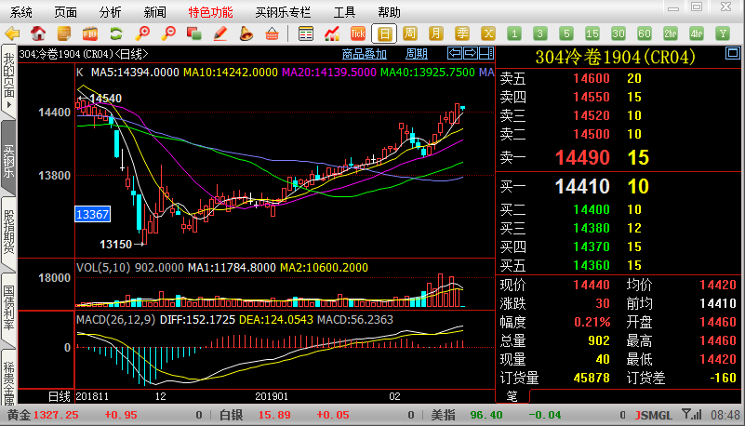Click the Tick chart icon
745x426 pixels.
click(x=356, y=33)
